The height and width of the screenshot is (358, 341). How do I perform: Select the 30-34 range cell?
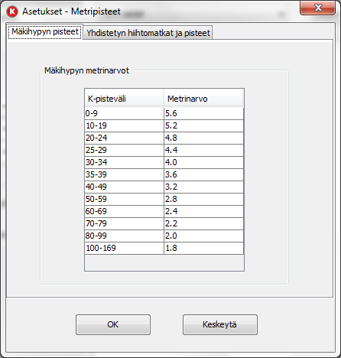click(124, 162)
